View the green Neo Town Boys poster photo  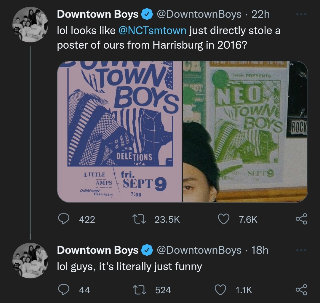pyautogui.click(x=245, y=132)
